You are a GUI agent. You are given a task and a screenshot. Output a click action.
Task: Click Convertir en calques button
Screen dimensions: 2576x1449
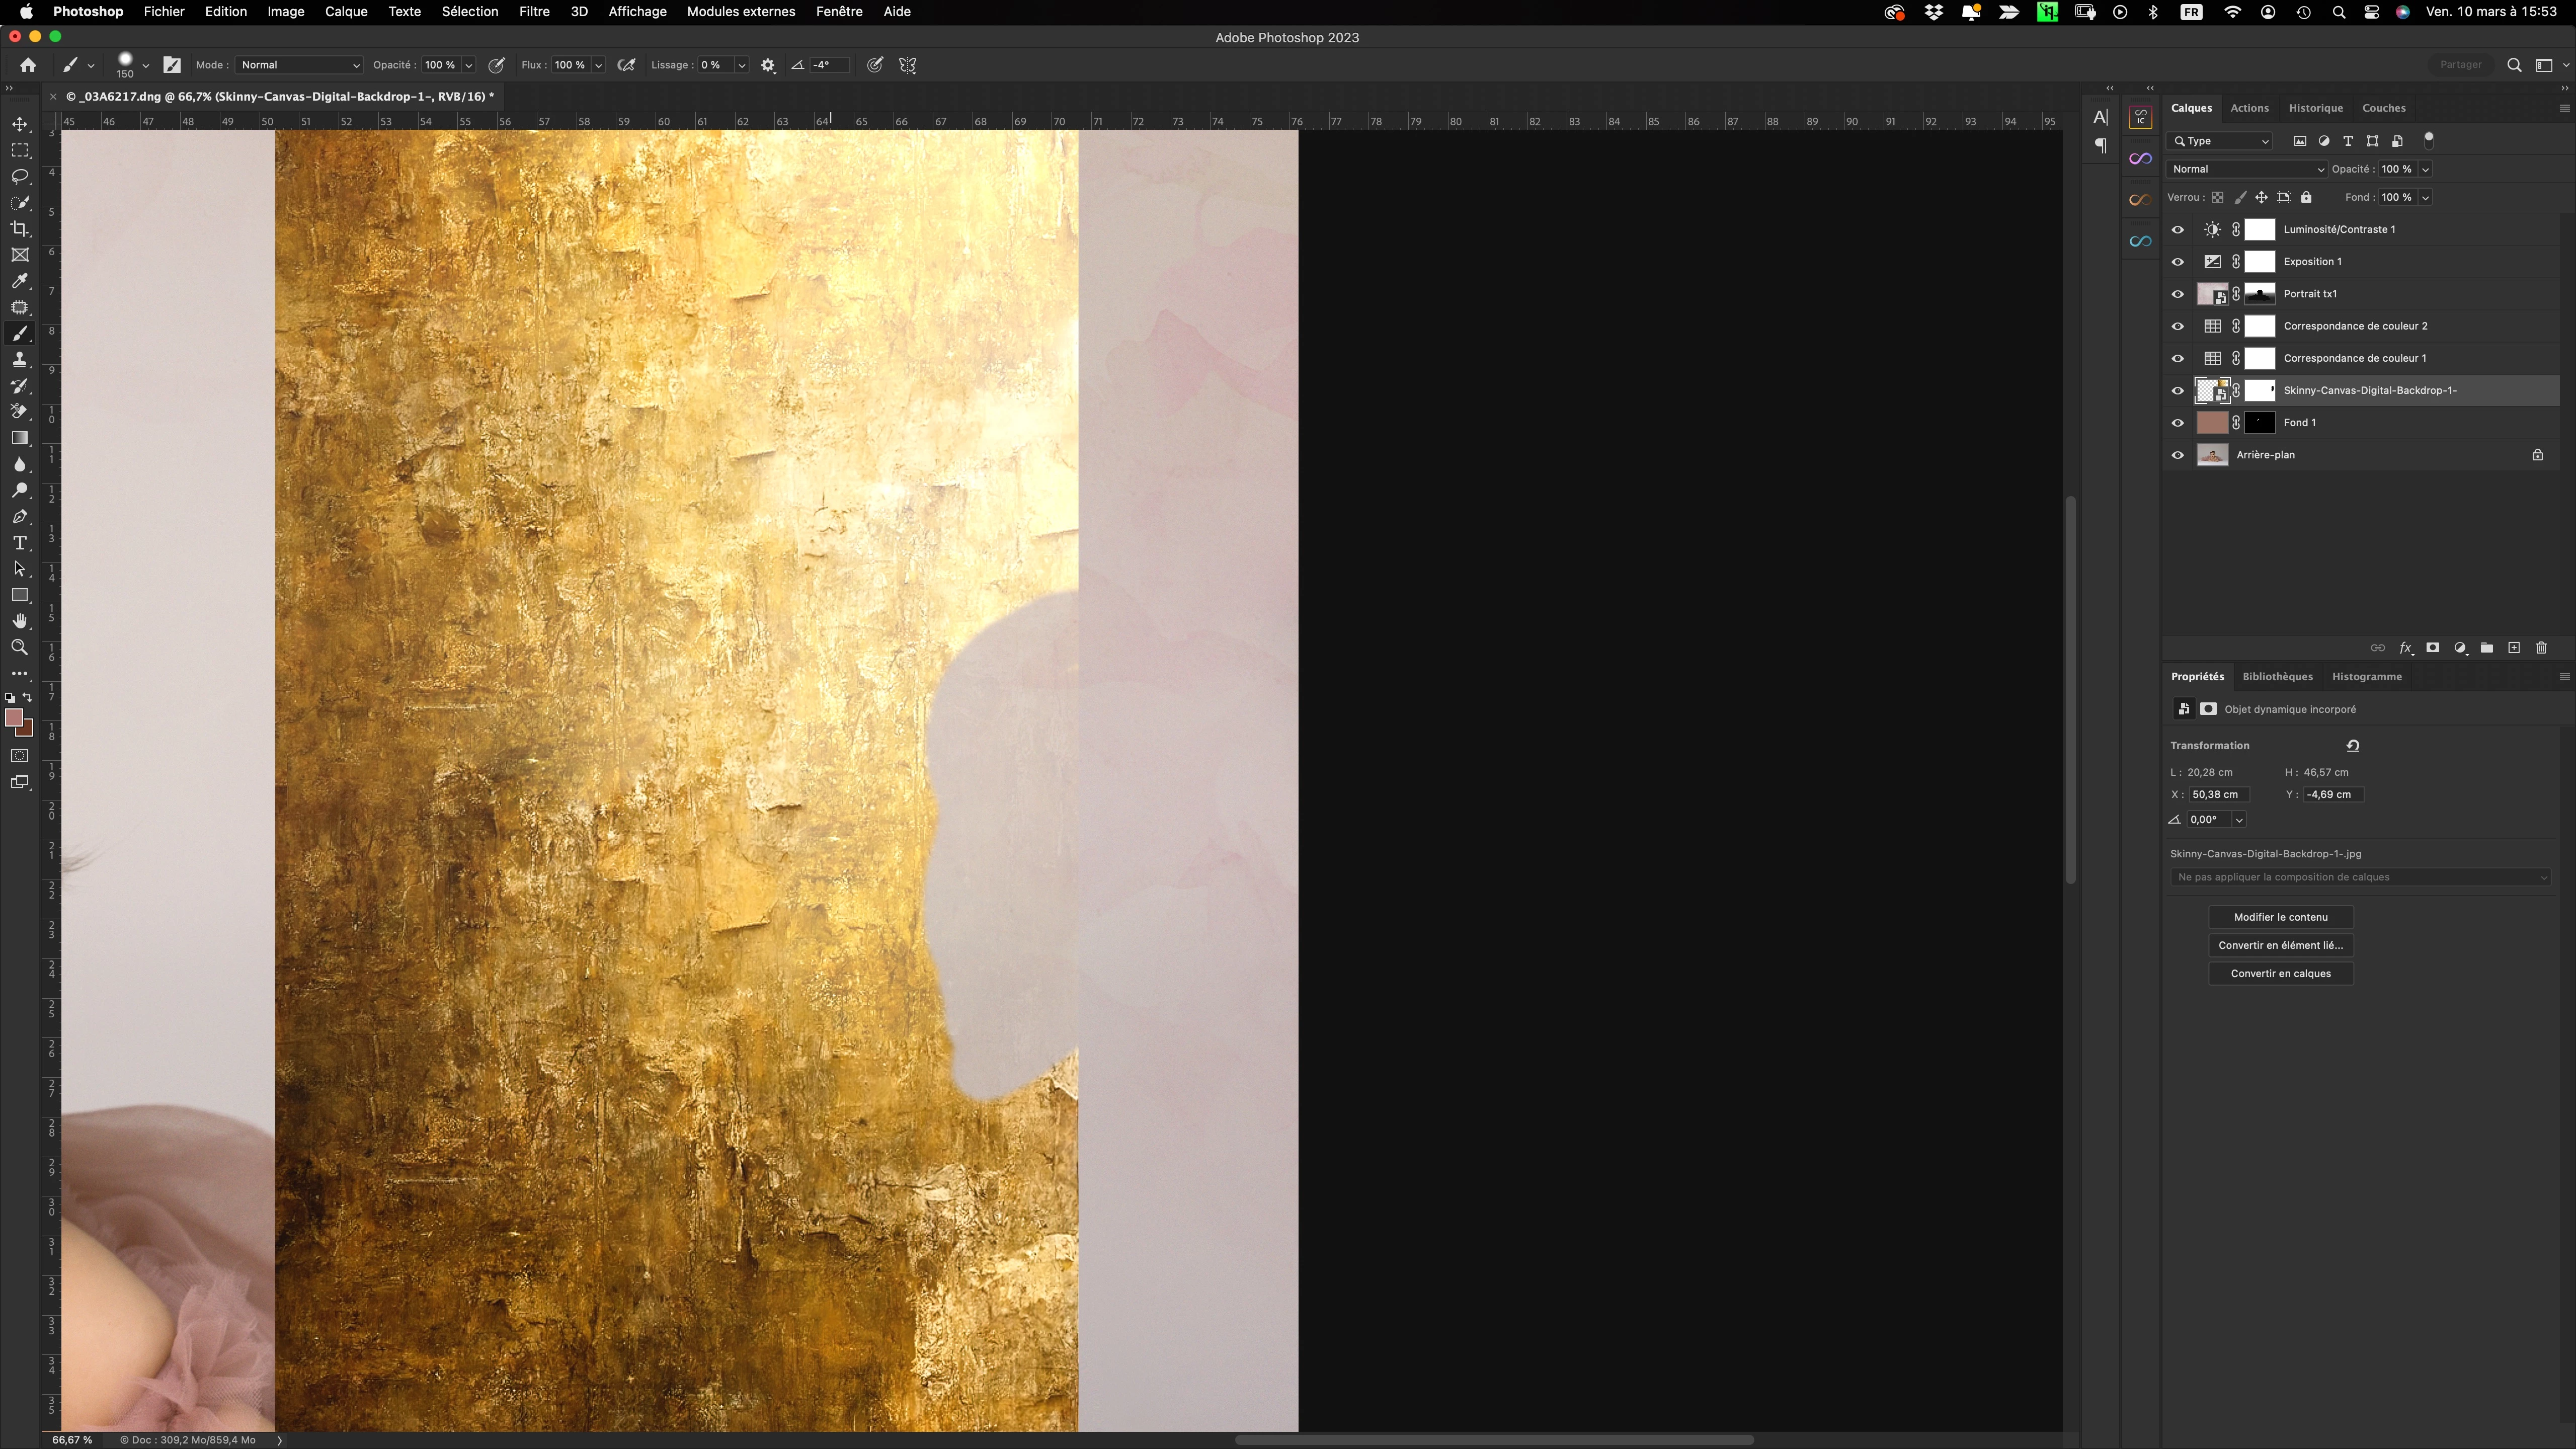[x=2280, y=973]
